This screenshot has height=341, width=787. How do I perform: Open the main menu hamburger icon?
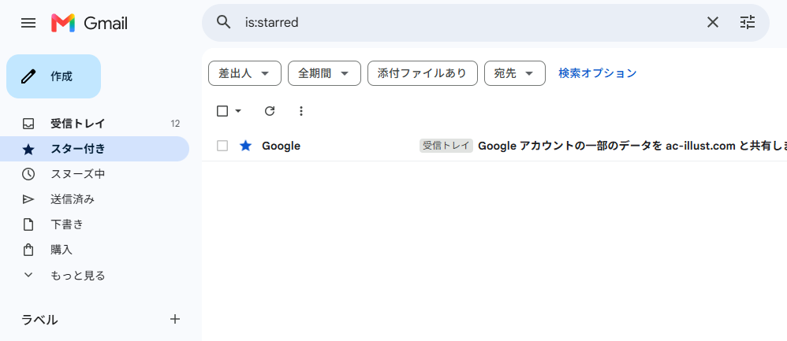pyautogui.click(x=28, y=23)
